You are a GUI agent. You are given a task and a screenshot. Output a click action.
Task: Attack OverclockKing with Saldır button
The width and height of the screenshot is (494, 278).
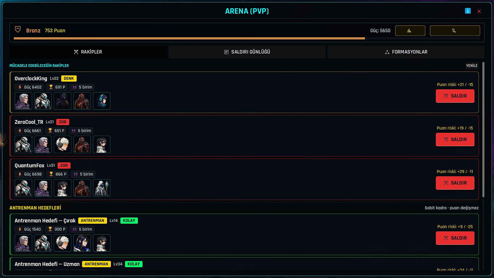455,96
